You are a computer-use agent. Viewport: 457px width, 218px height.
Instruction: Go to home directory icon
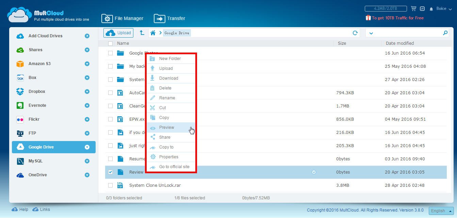pos(153,33)
